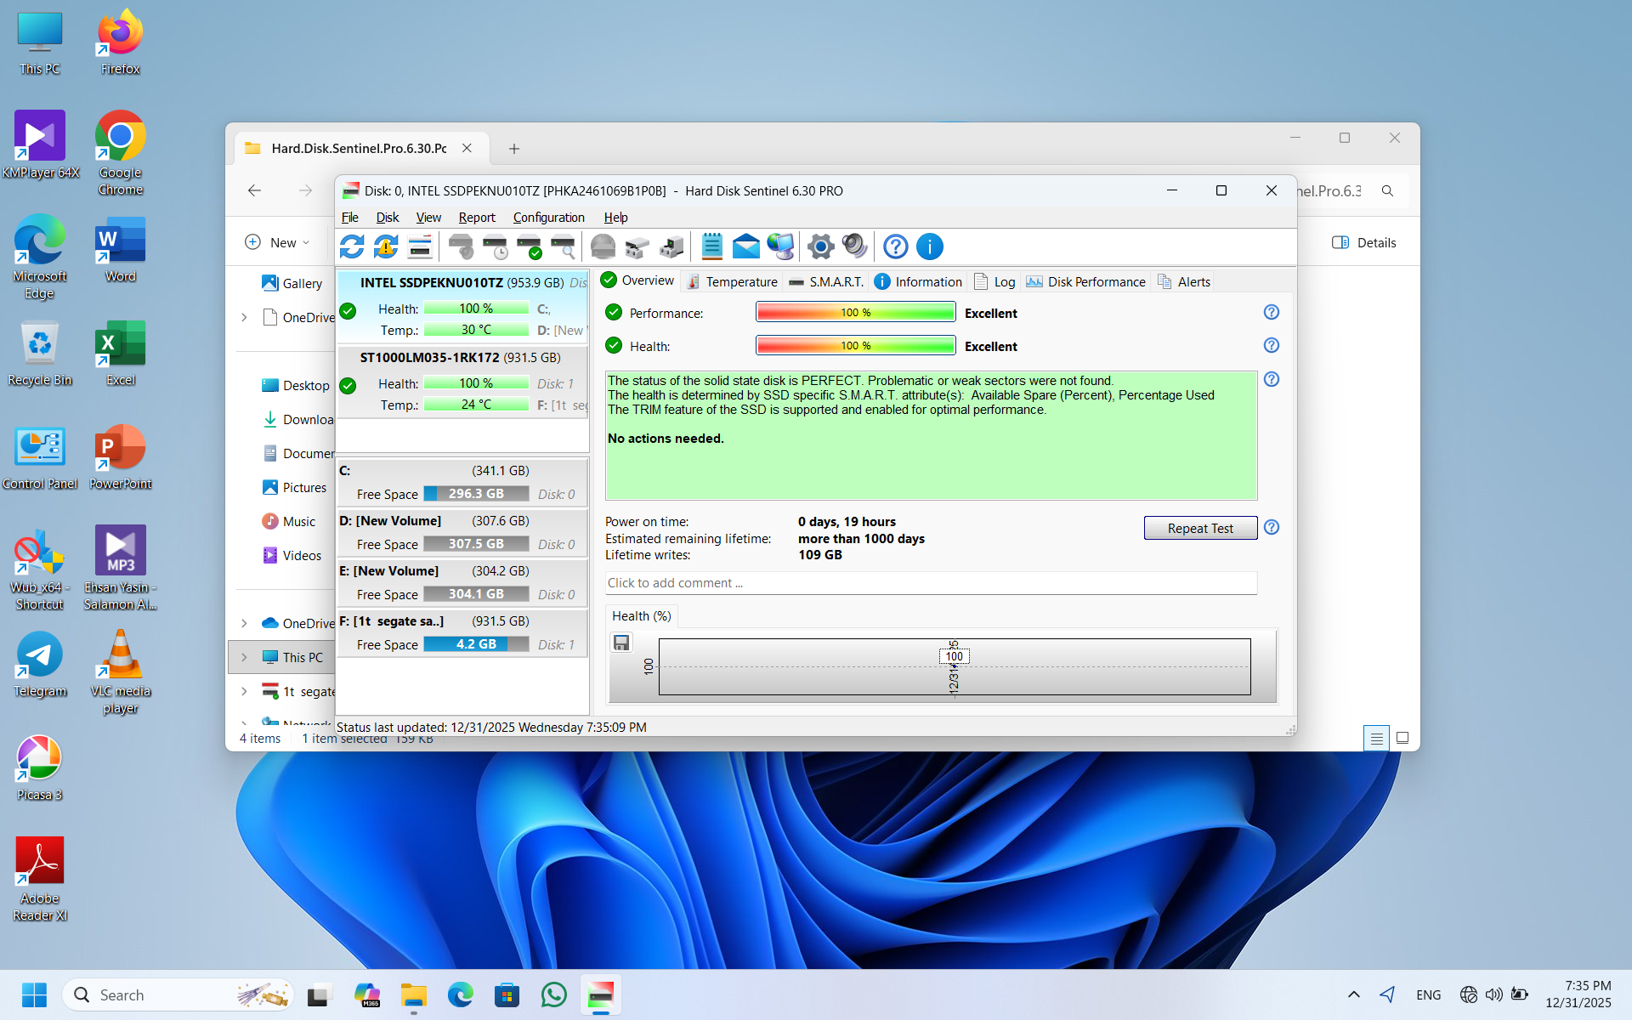Open the Configuration menu
The image size is (1632, 1020).
(x=548, y=218)
